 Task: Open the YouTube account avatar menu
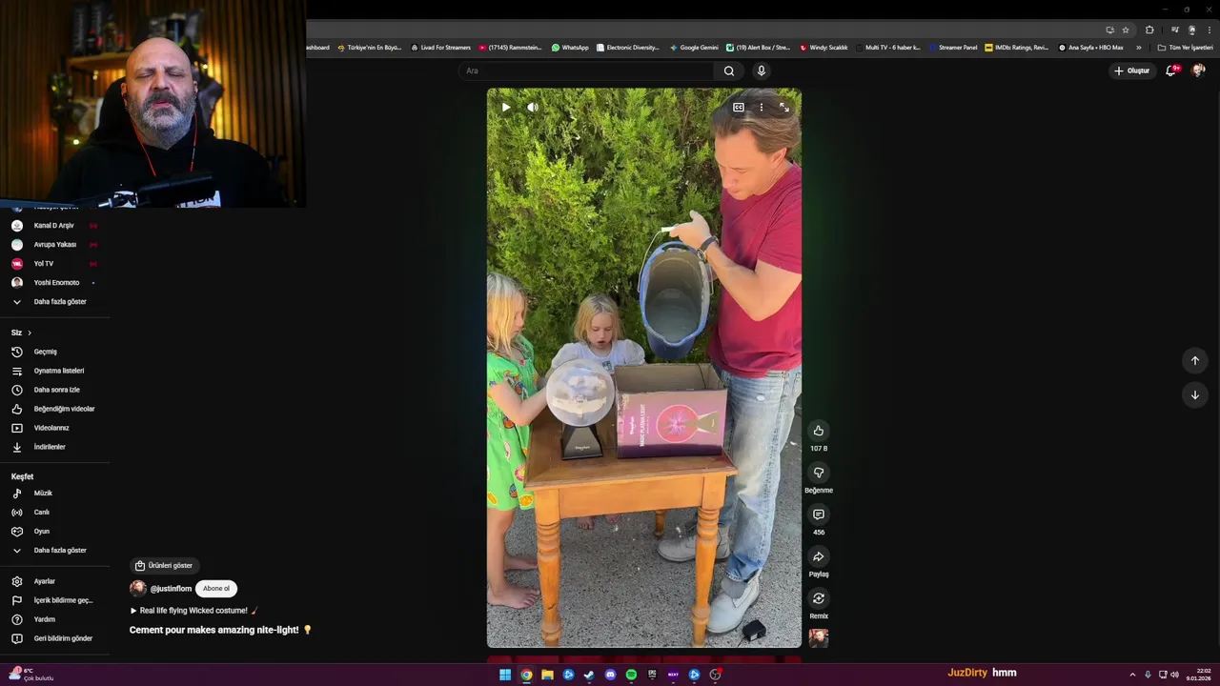point(1198,71)
